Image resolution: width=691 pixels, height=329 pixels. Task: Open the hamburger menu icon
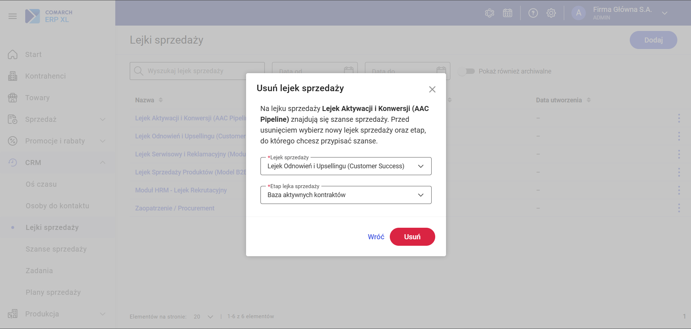(x=13, y=16)
